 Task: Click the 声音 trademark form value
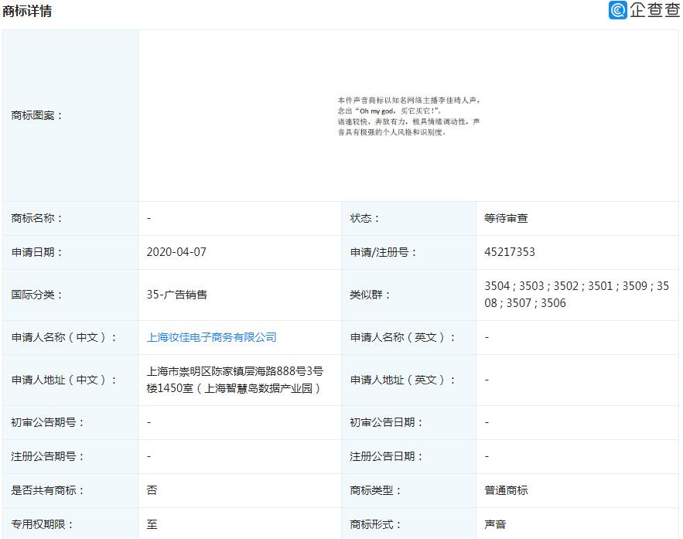[x=495, y=524]
